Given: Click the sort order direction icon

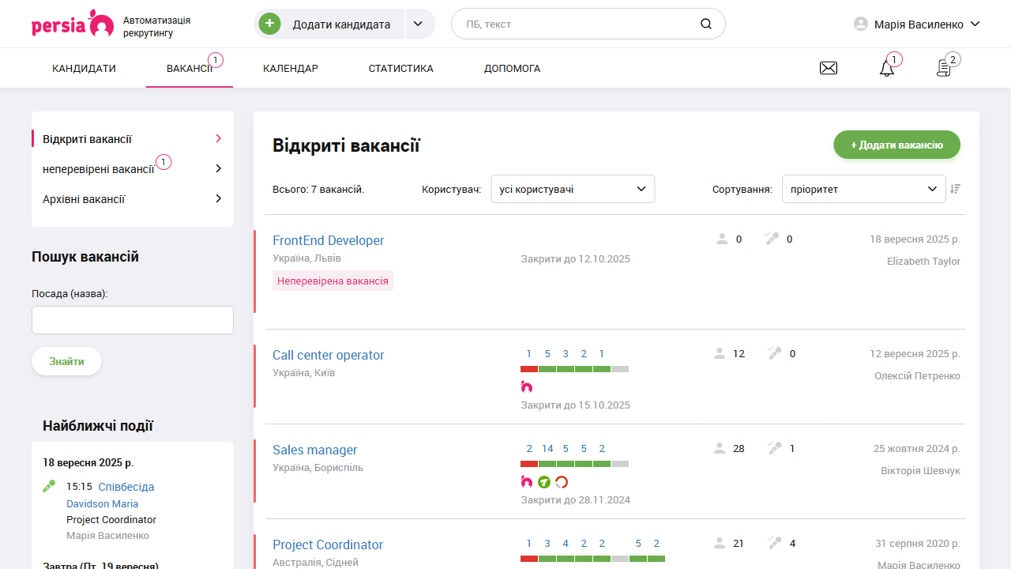Looking at the screenshot, I should [956, 189].
